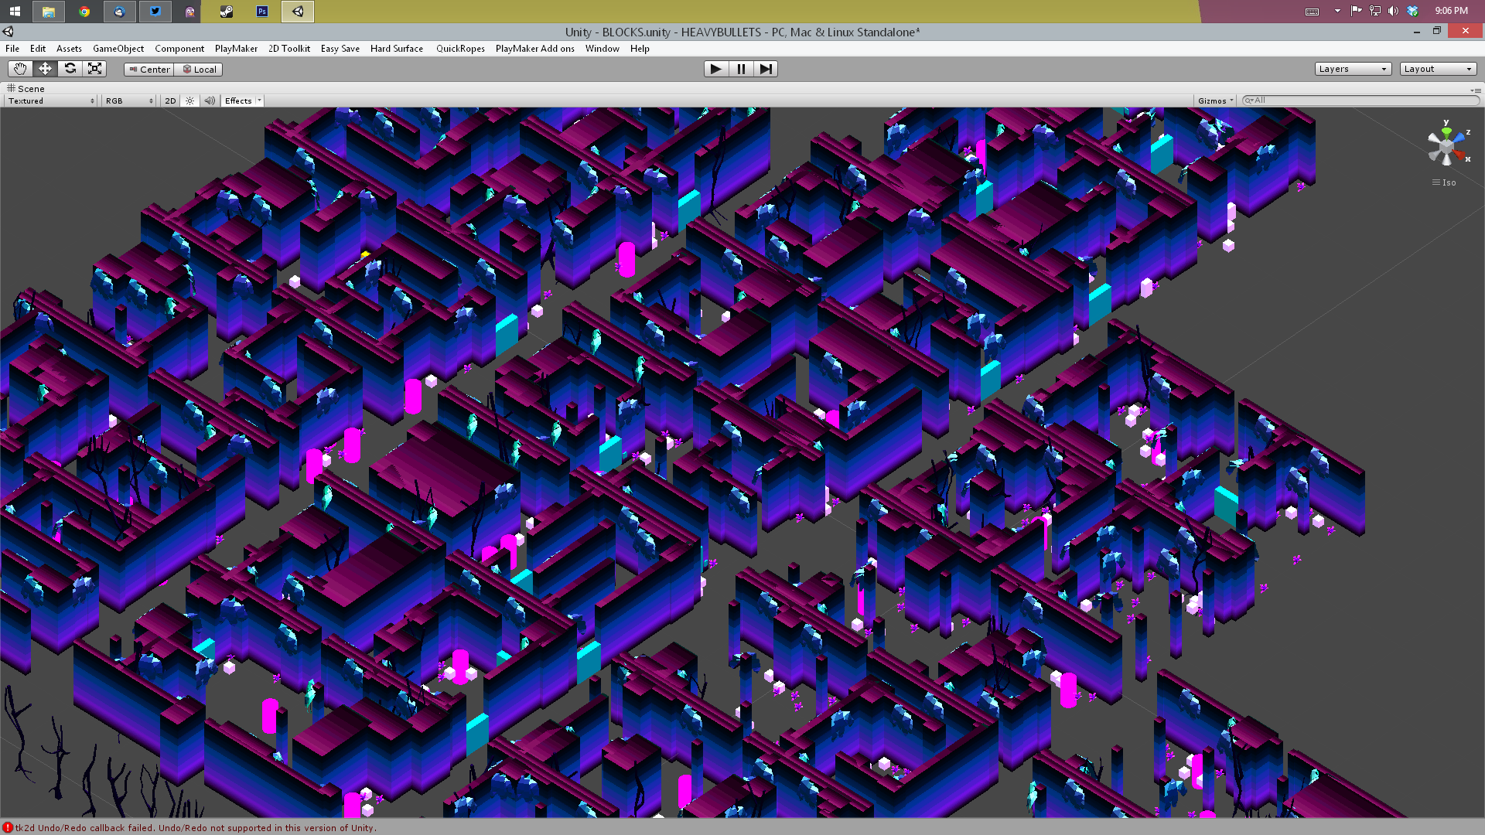
Task: Toggle 2D scene view mode
Action: coord(170,101)
